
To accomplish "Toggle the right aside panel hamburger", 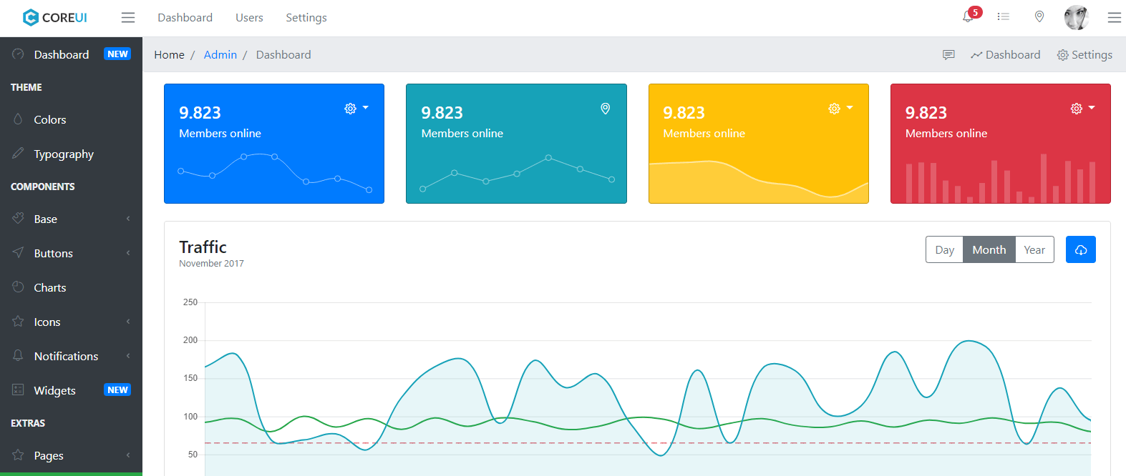I will [x=1115, y=17].
